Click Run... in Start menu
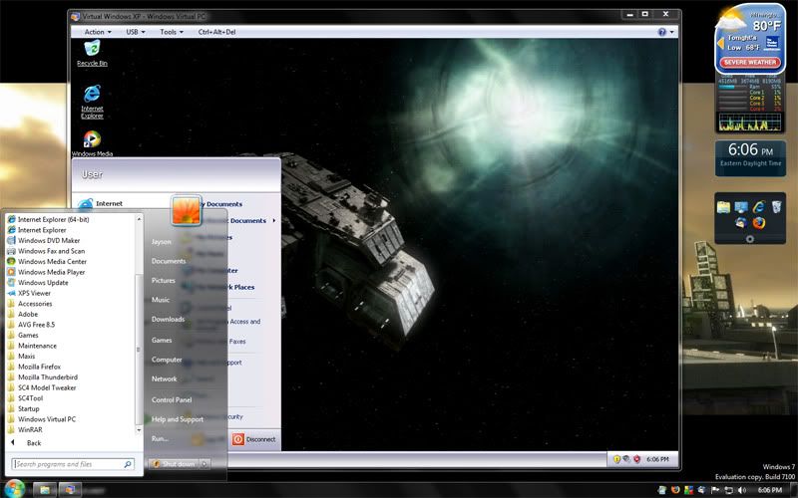The image size is (798, 498). click(160, 438)
